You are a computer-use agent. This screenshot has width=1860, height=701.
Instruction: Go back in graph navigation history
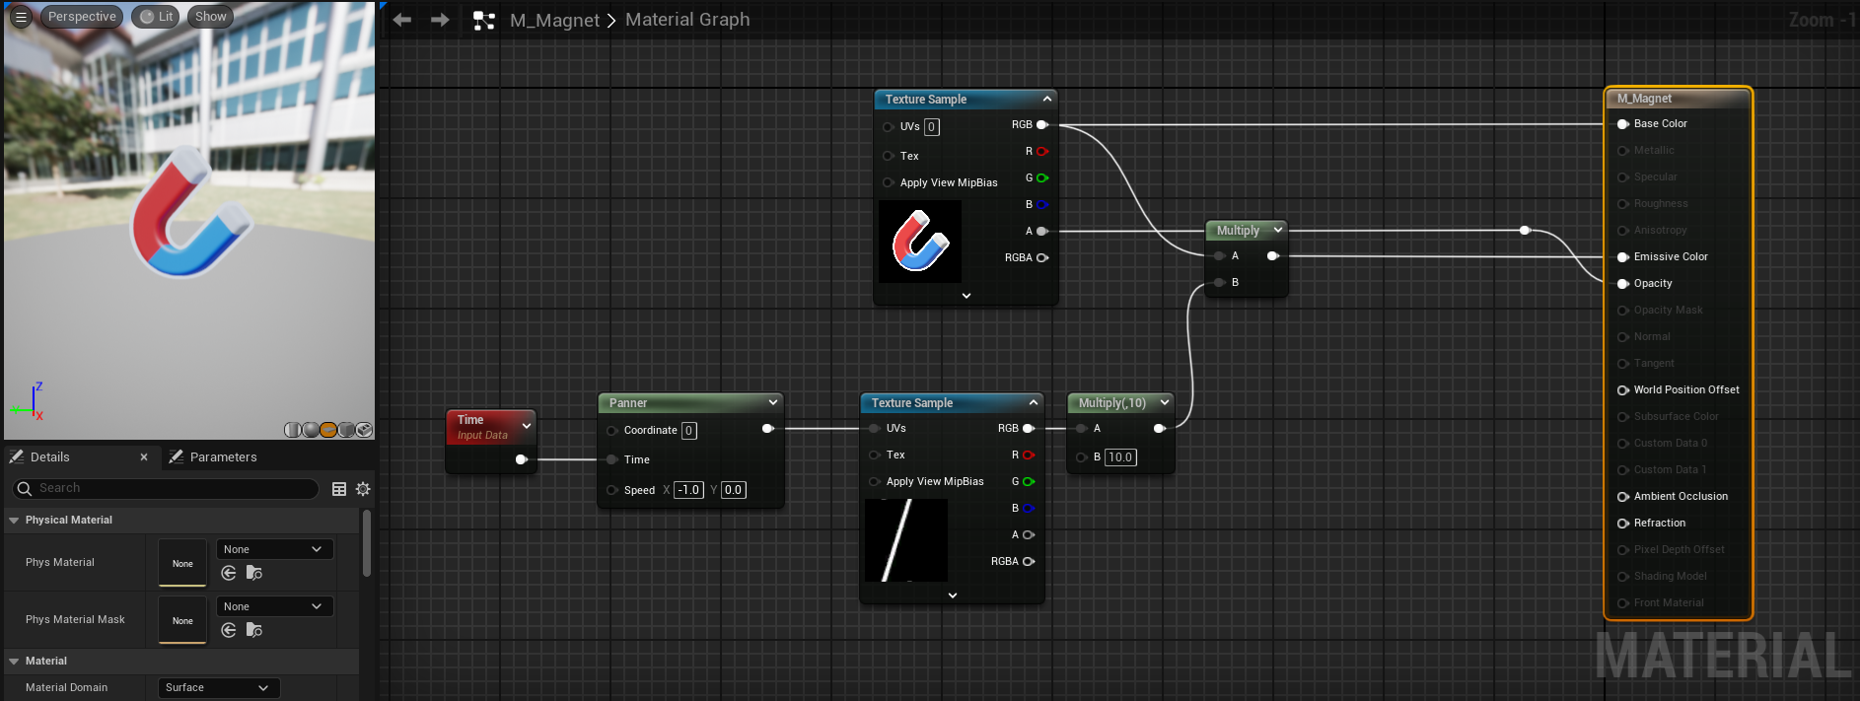click(x=402, y=20)
